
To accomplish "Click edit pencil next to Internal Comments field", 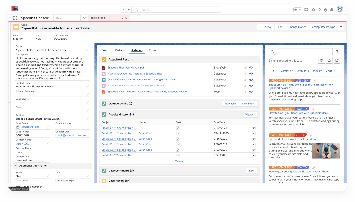I will (88, 95).
